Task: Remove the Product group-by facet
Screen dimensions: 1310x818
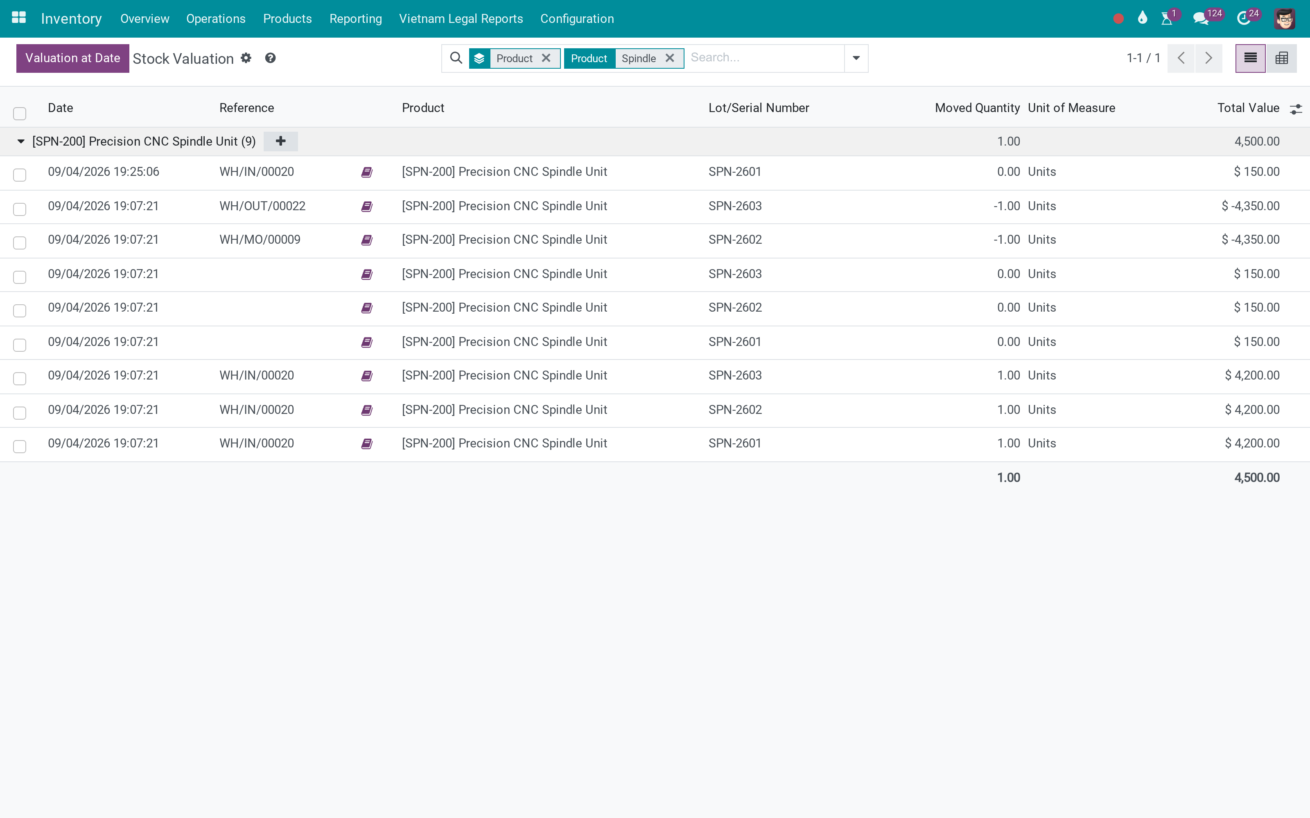Action: (546, 58)
